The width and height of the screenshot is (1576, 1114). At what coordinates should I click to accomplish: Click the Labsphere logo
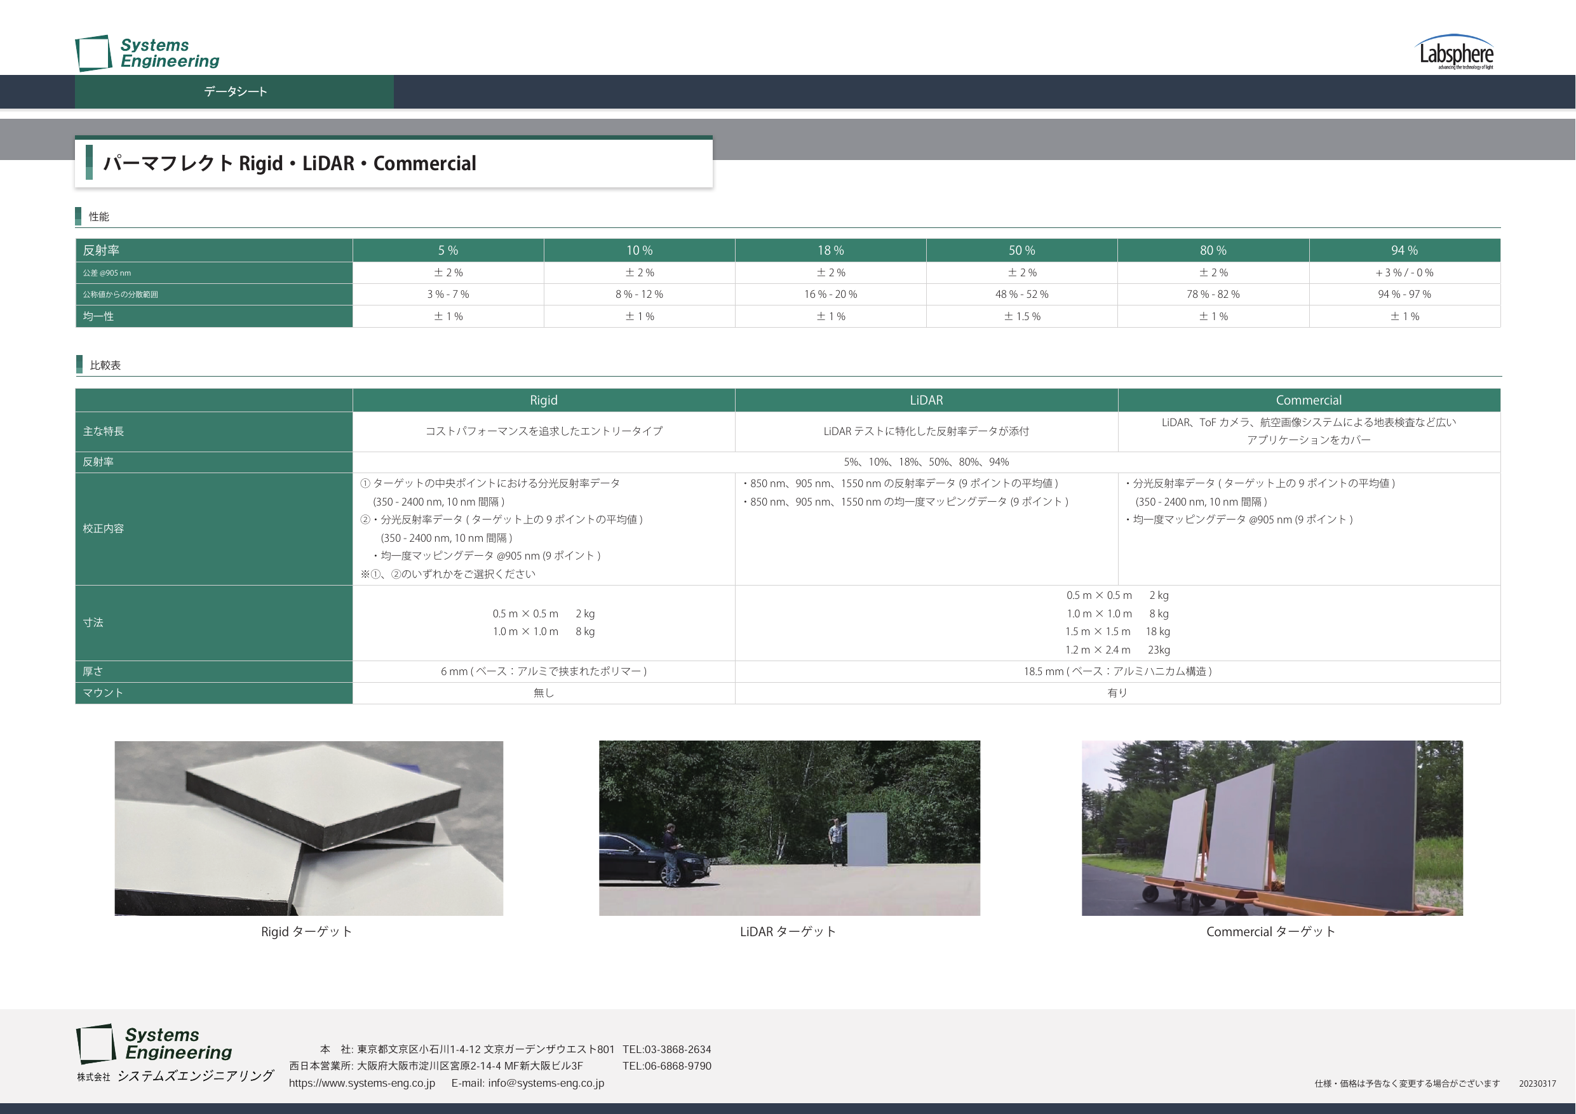tap(1455, 53)
